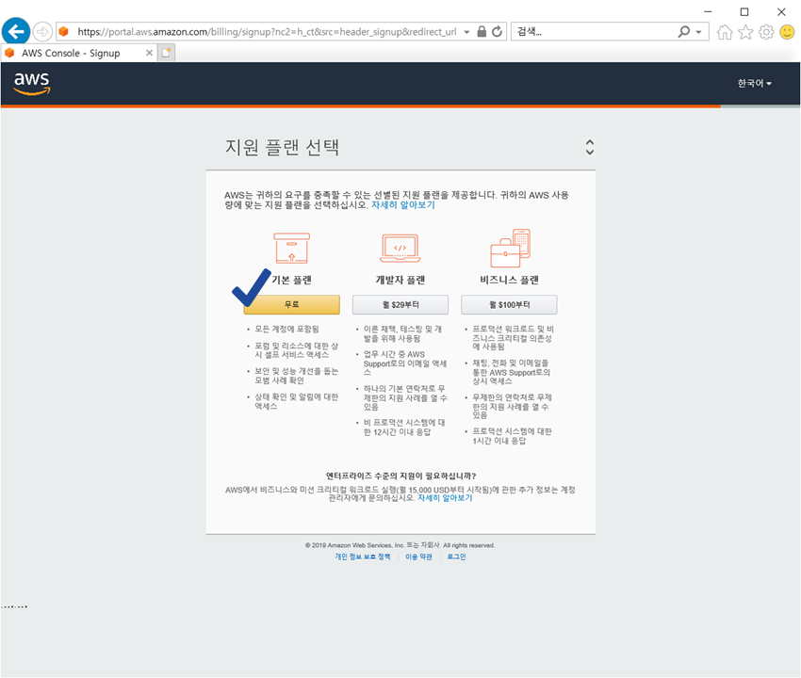
Task: Open the 한국어 language dropdown
Action: pyautogui.click(x=754, y=83)
